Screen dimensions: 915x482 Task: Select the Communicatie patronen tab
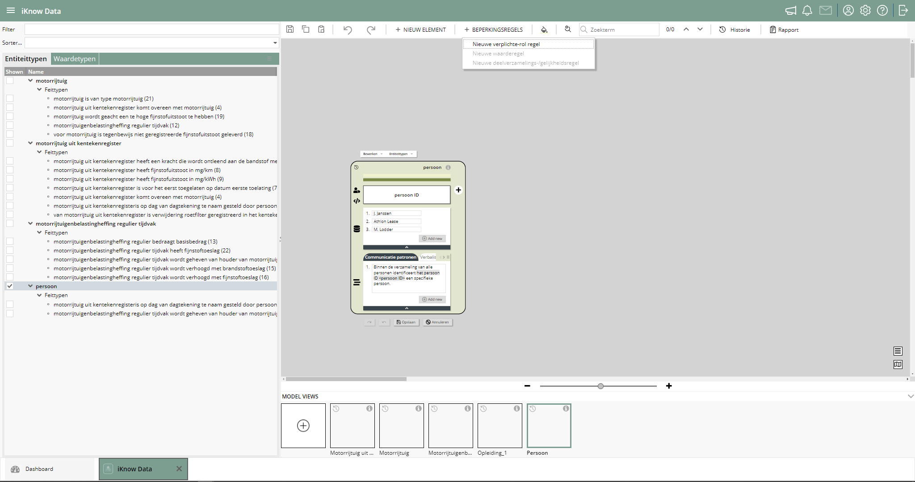pyautogui.click(x=390, y=257)
